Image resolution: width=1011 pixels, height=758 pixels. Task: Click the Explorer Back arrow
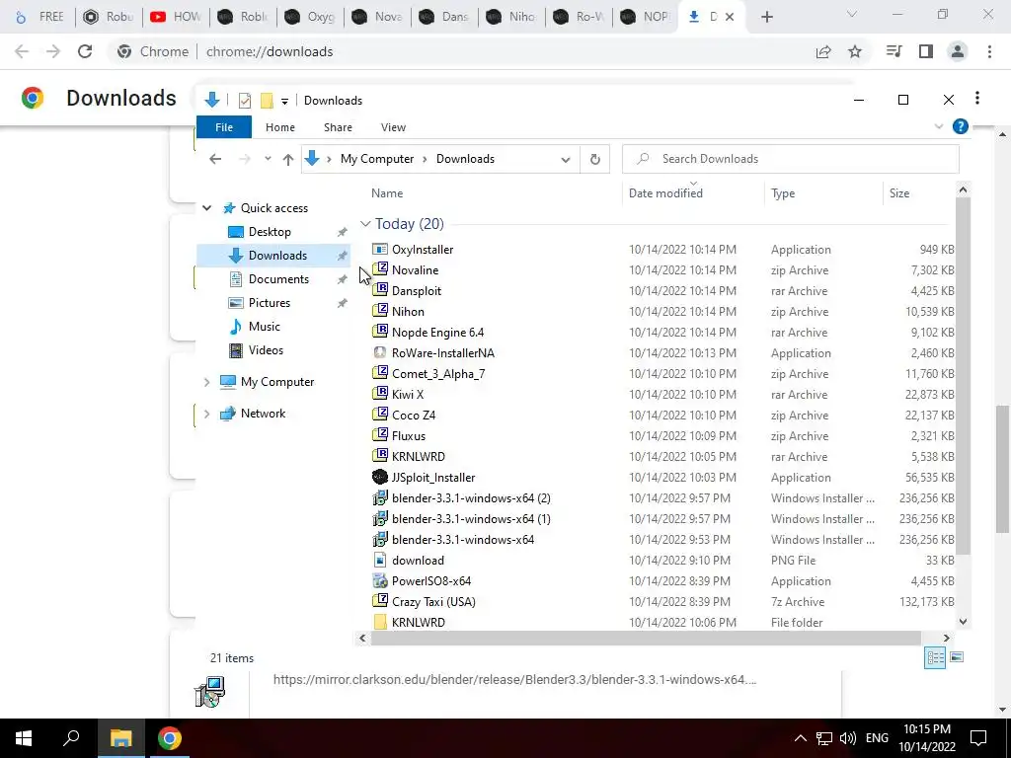215,159
